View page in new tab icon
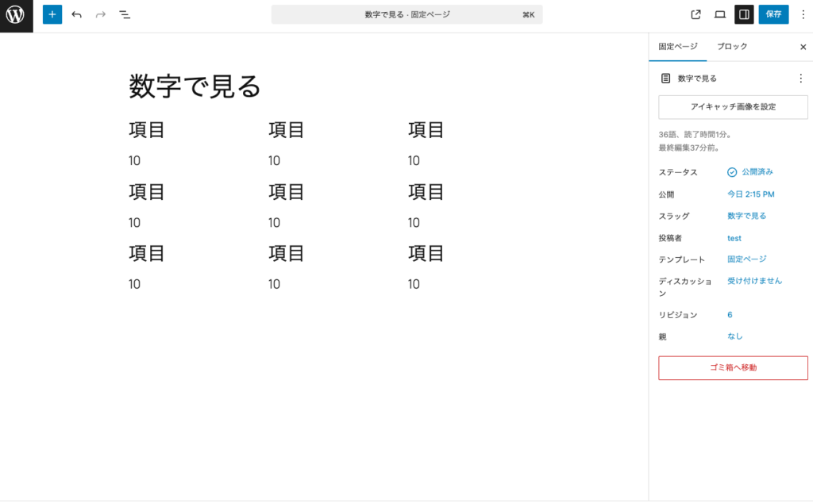 696,14
